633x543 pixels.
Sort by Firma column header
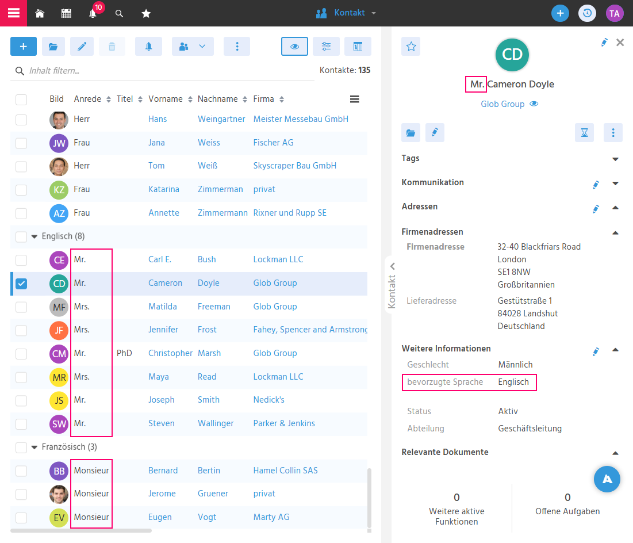(x=268, y=99)
